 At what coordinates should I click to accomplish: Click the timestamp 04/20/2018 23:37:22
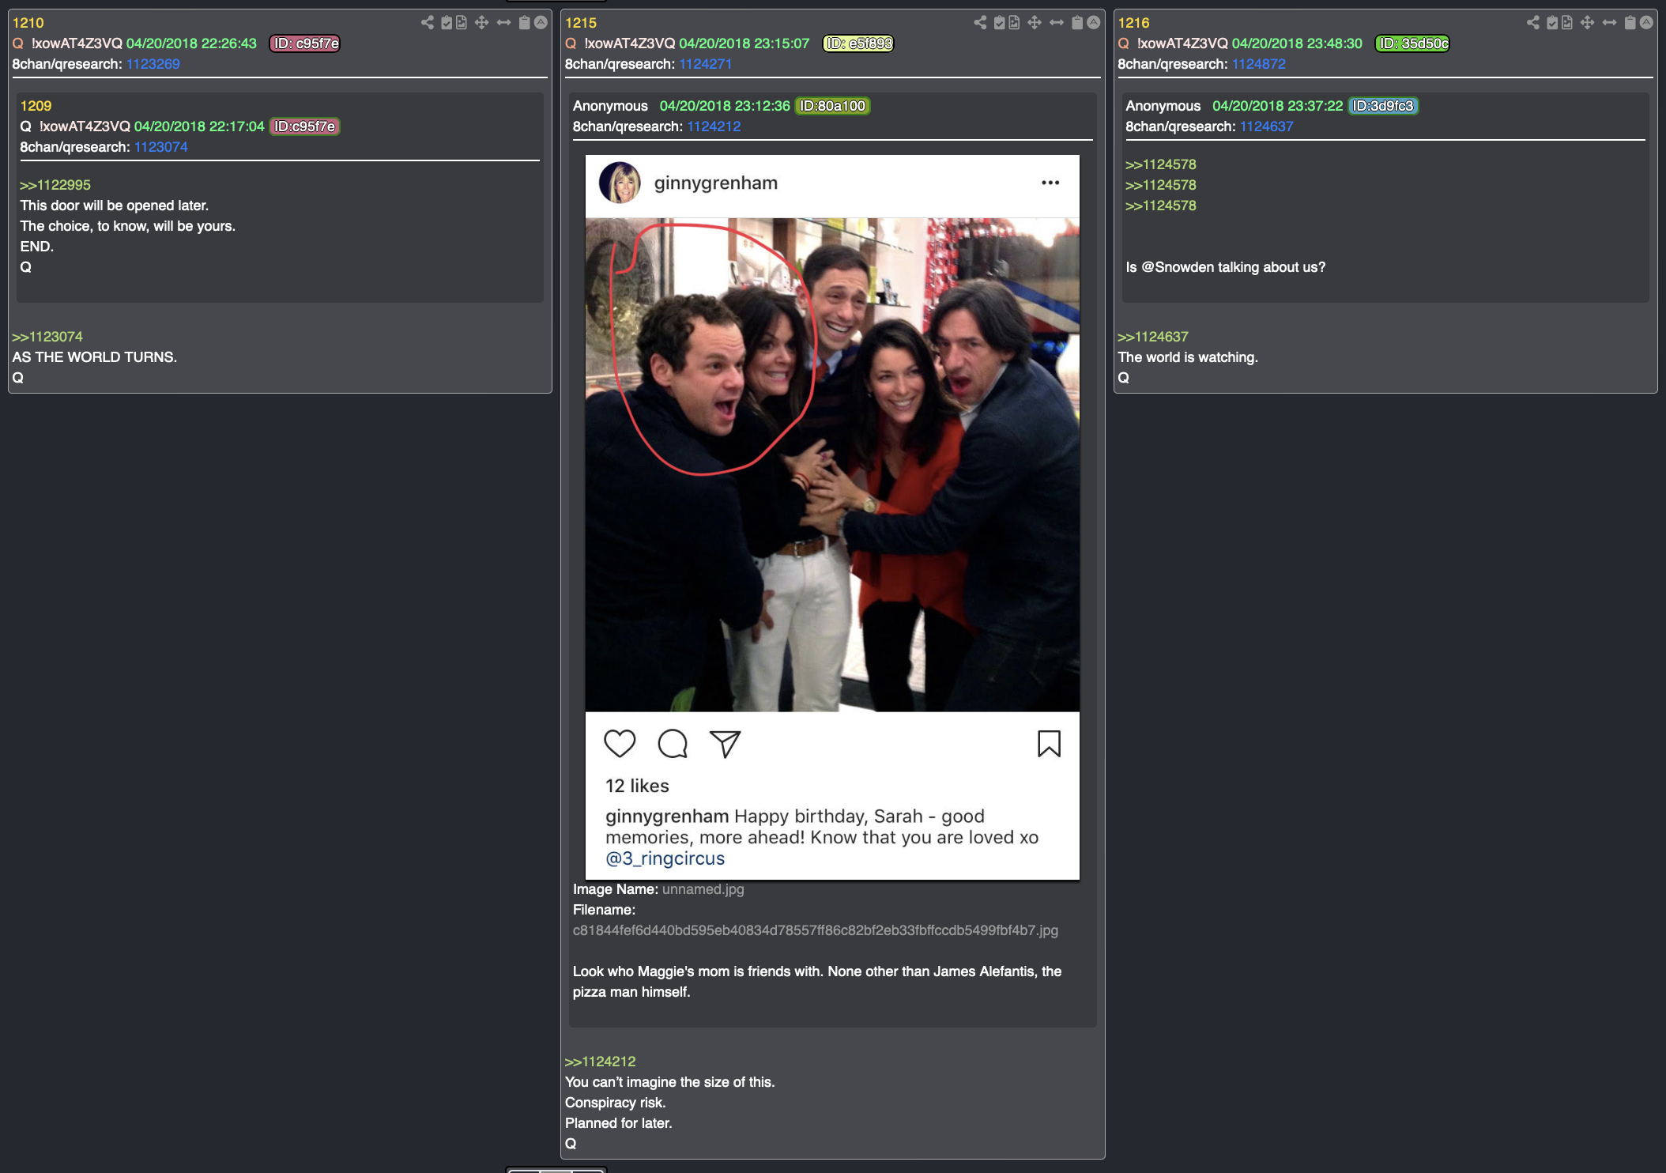tap(1278, 106)
